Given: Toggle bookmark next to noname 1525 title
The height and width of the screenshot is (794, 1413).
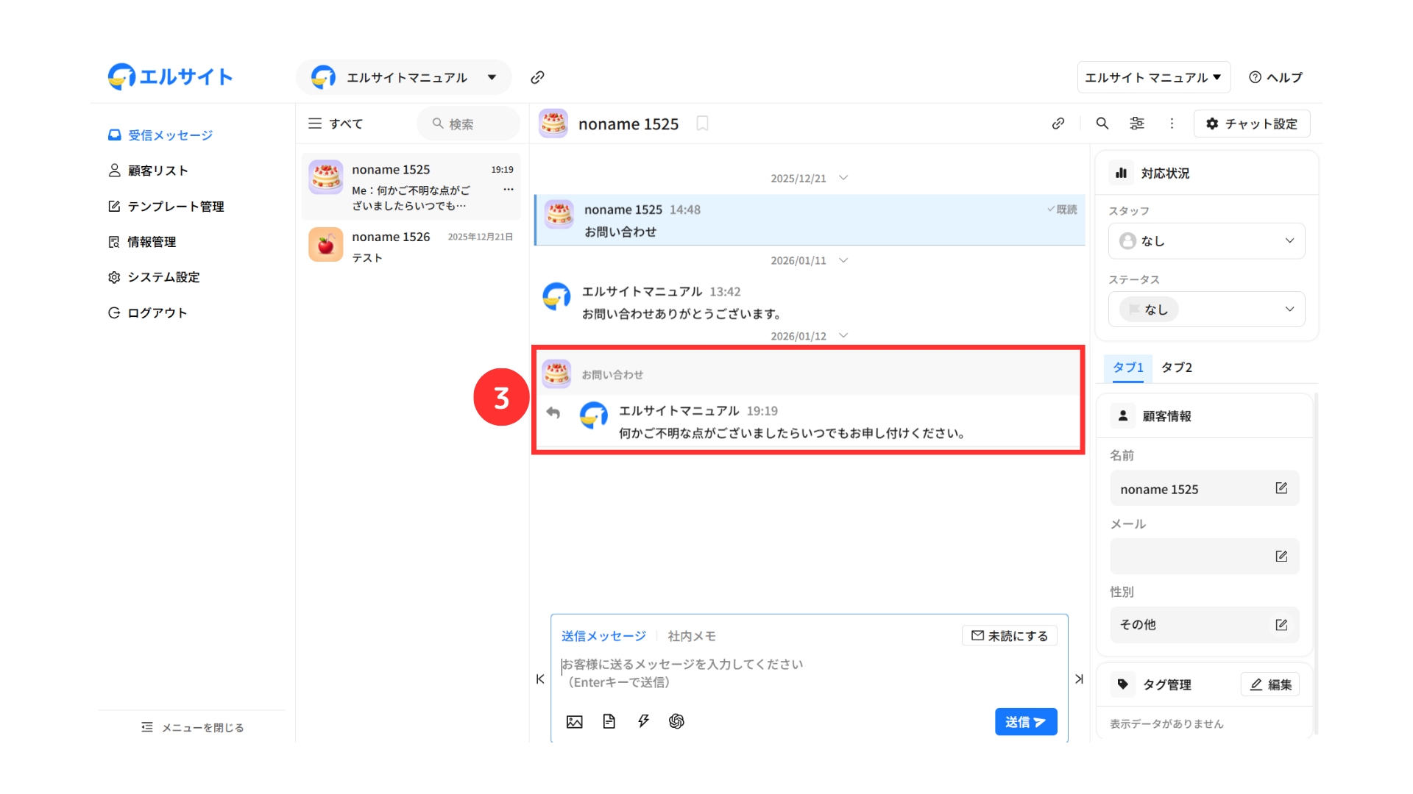Looking at the screenshot, I should pyautogui.click(x=702, y=124).
